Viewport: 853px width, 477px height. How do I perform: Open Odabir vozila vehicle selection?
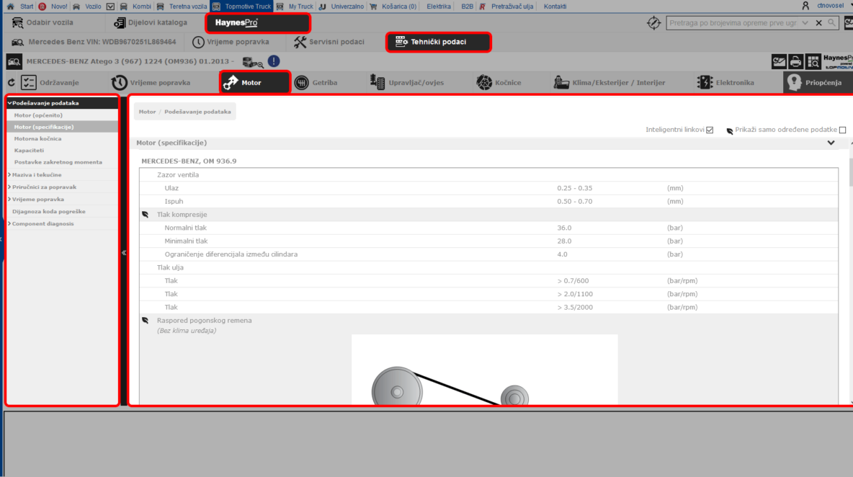coord(43,23)
